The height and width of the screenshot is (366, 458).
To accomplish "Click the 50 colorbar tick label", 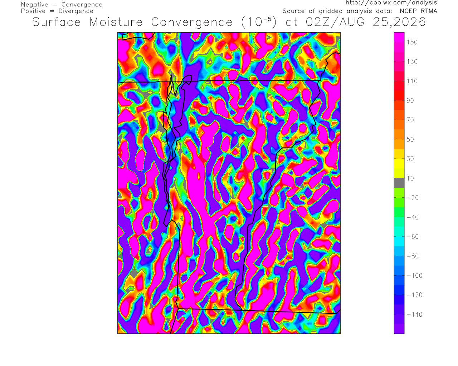I will click(x=410, y=139).
